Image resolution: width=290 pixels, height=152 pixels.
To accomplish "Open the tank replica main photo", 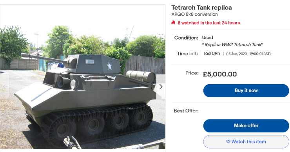I will pyautogui.click(x=83, y=76).
